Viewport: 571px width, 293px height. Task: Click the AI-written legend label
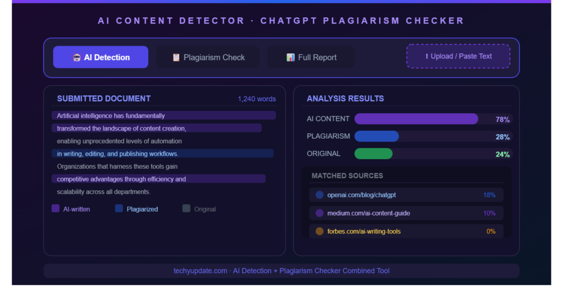(76, 209)
